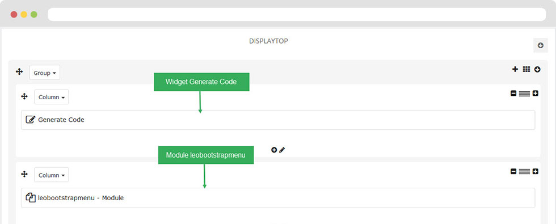
Task: Click the group grid layout icon
Action: (526, 69)
